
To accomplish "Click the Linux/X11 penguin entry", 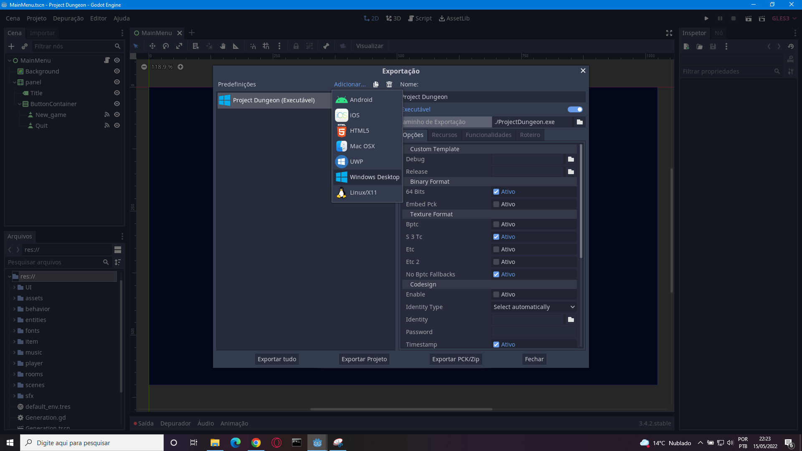I will click(x=363, y=193).
